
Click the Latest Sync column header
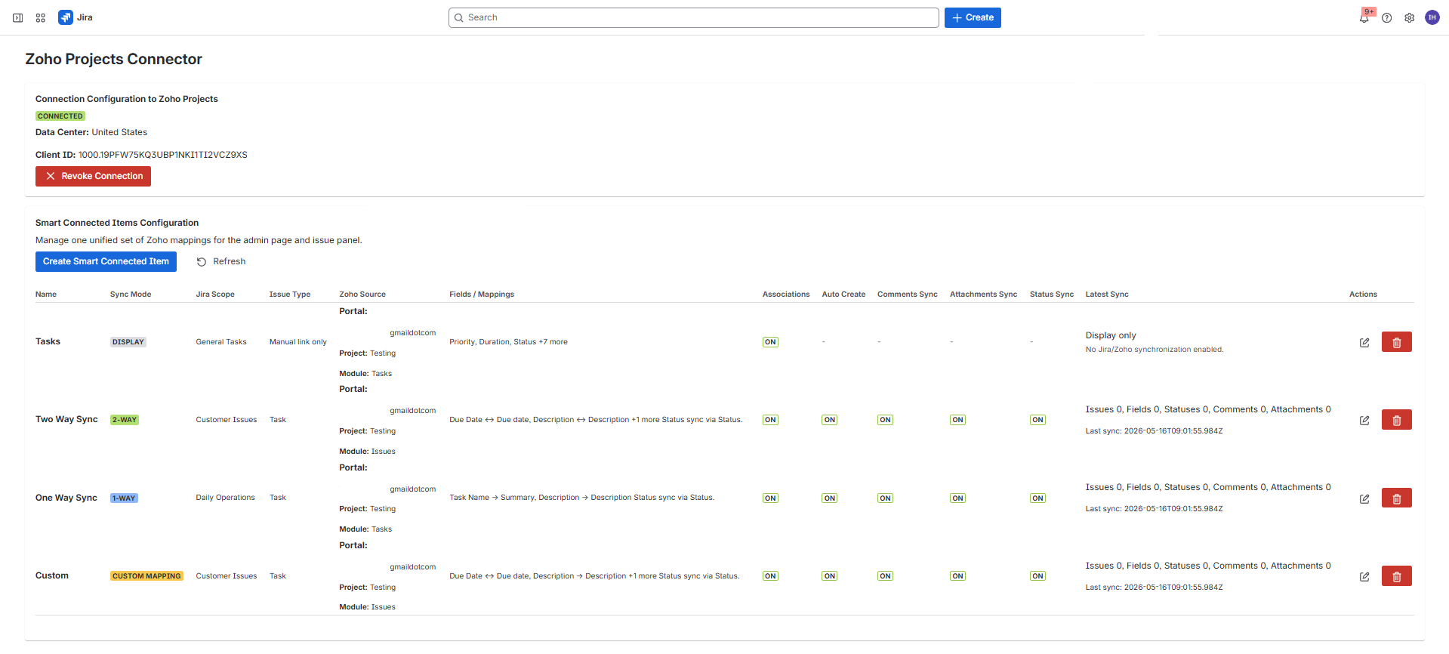(1107, 295)
